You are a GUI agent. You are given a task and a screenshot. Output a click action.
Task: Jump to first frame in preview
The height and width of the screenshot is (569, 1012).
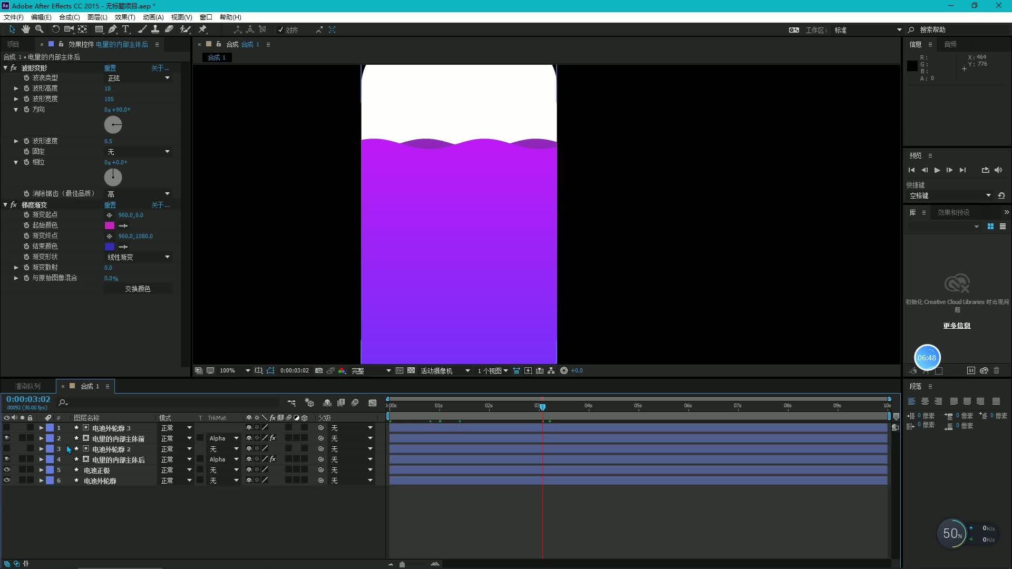(911, 170)
